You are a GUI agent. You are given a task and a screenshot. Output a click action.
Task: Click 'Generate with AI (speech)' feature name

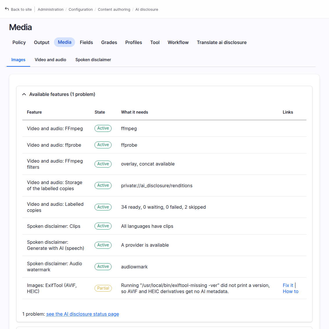(x=55, y=245)
